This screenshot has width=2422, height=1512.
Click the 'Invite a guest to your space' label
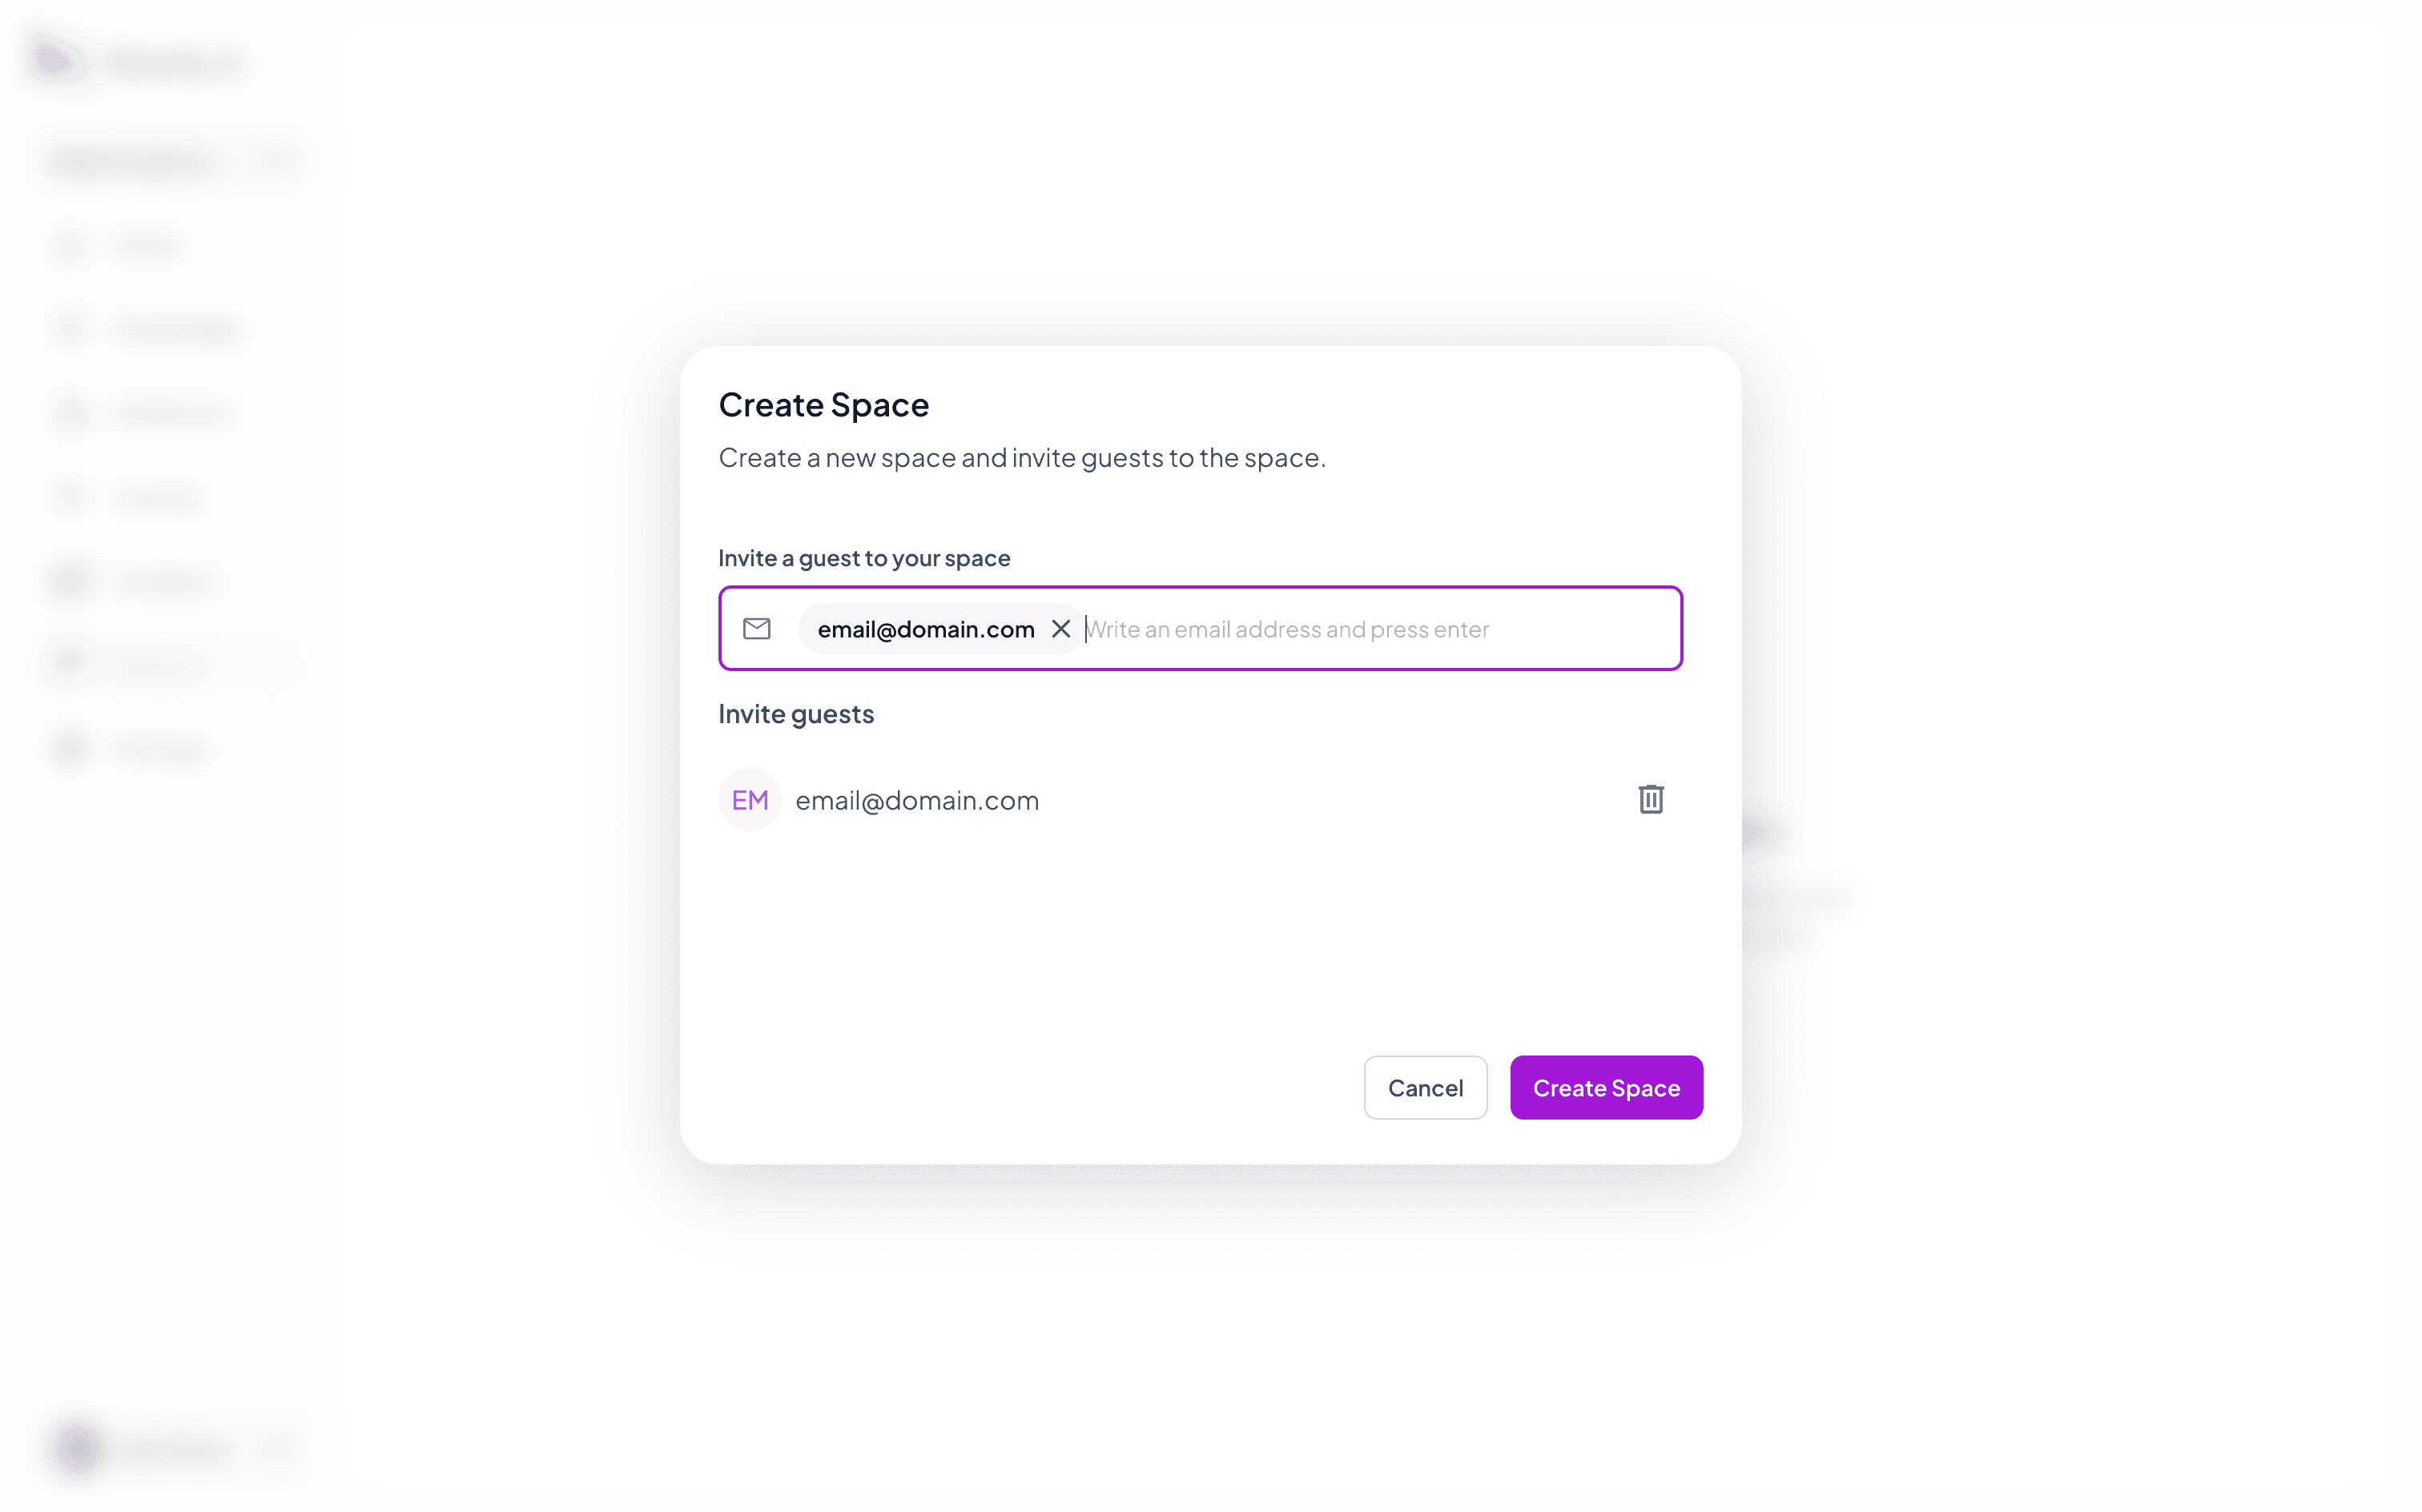click(864, 558)
